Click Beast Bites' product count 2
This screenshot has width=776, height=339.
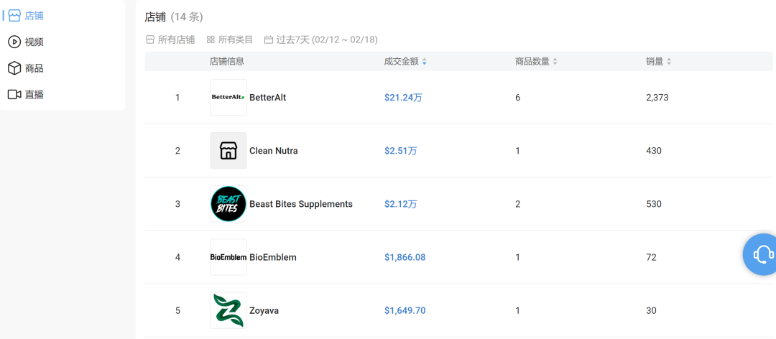click(517, 204)
